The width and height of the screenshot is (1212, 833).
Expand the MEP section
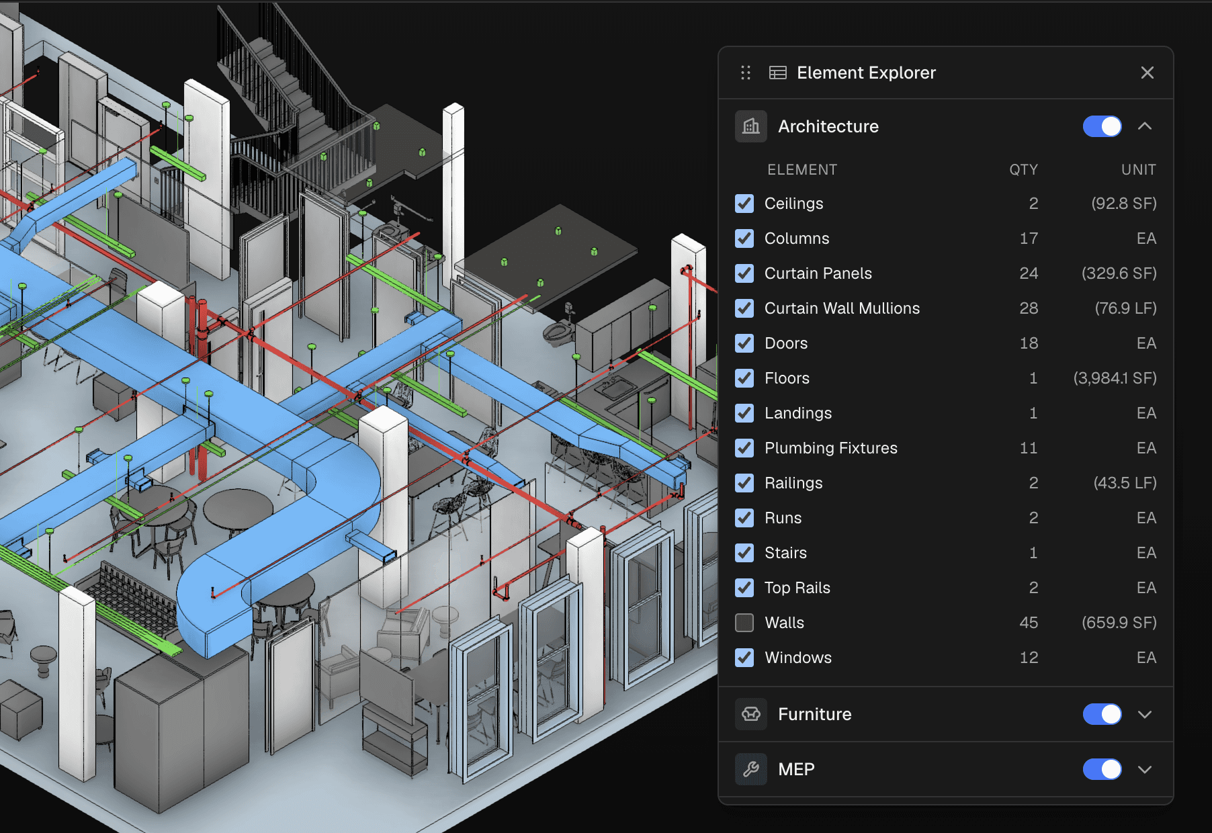1145,769
